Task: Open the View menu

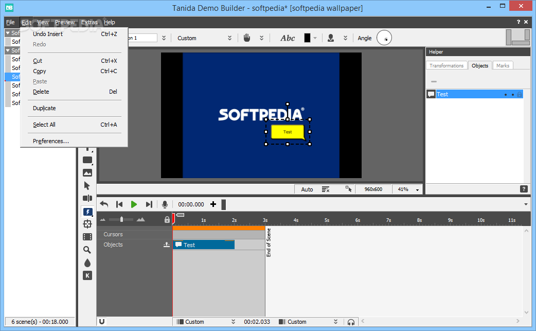Action: point(43,22)
